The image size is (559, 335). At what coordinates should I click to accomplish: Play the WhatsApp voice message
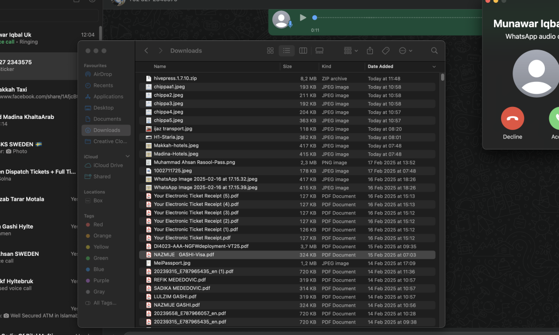pos(303,18)
